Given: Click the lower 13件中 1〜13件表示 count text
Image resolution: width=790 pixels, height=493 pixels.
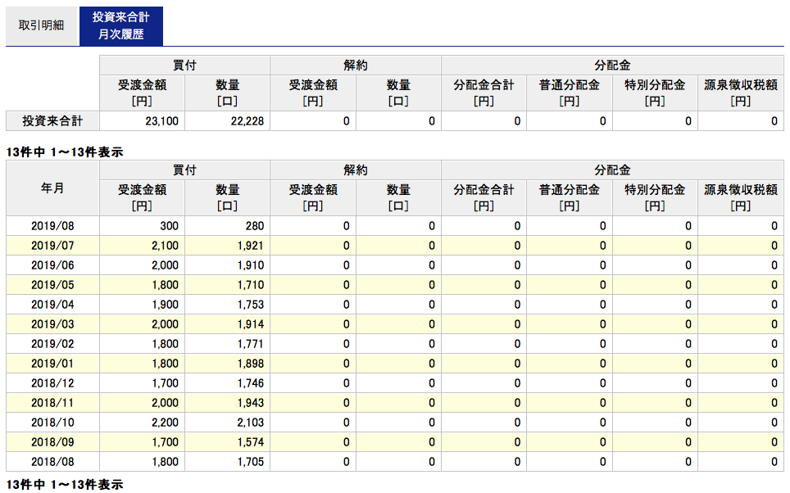Looking at the screenshot, I should pyautogui.click(x=65, y=485).
